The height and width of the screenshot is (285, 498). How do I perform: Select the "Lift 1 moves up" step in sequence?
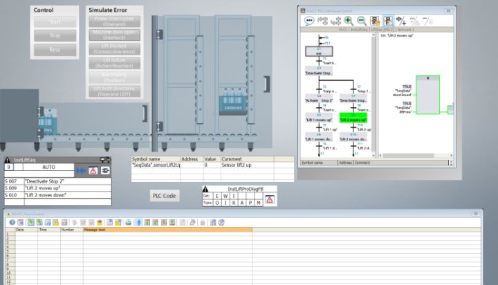[x=319, y=118]
